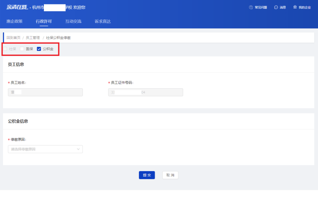Open the 停缴原因 dropdown list
Viewport: 318px width, 218px height.
click(45, 149)
